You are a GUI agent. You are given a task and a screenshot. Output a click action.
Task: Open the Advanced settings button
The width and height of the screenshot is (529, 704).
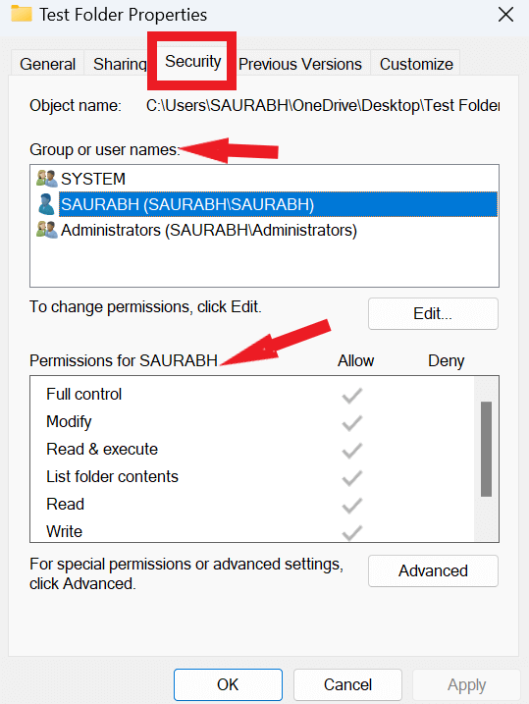point(433,570)
